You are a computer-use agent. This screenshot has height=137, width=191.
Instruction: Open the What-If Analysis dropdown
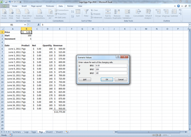148,14
